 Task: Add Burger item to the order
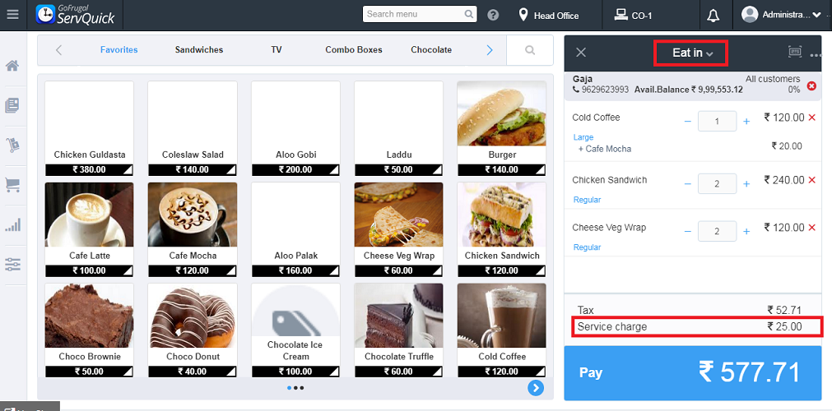502,127
